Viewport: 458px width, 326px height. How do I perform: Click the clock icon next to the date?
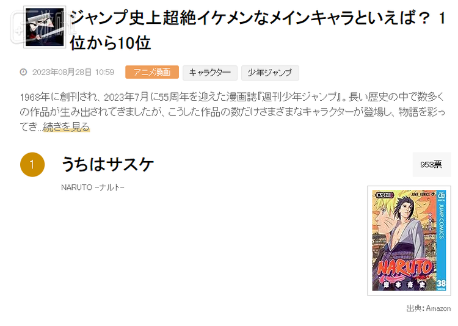pos(23,72)
